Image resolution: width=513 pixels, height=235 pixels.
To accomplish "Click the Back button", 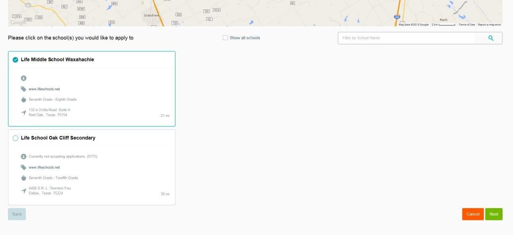I will pos(17,214).
